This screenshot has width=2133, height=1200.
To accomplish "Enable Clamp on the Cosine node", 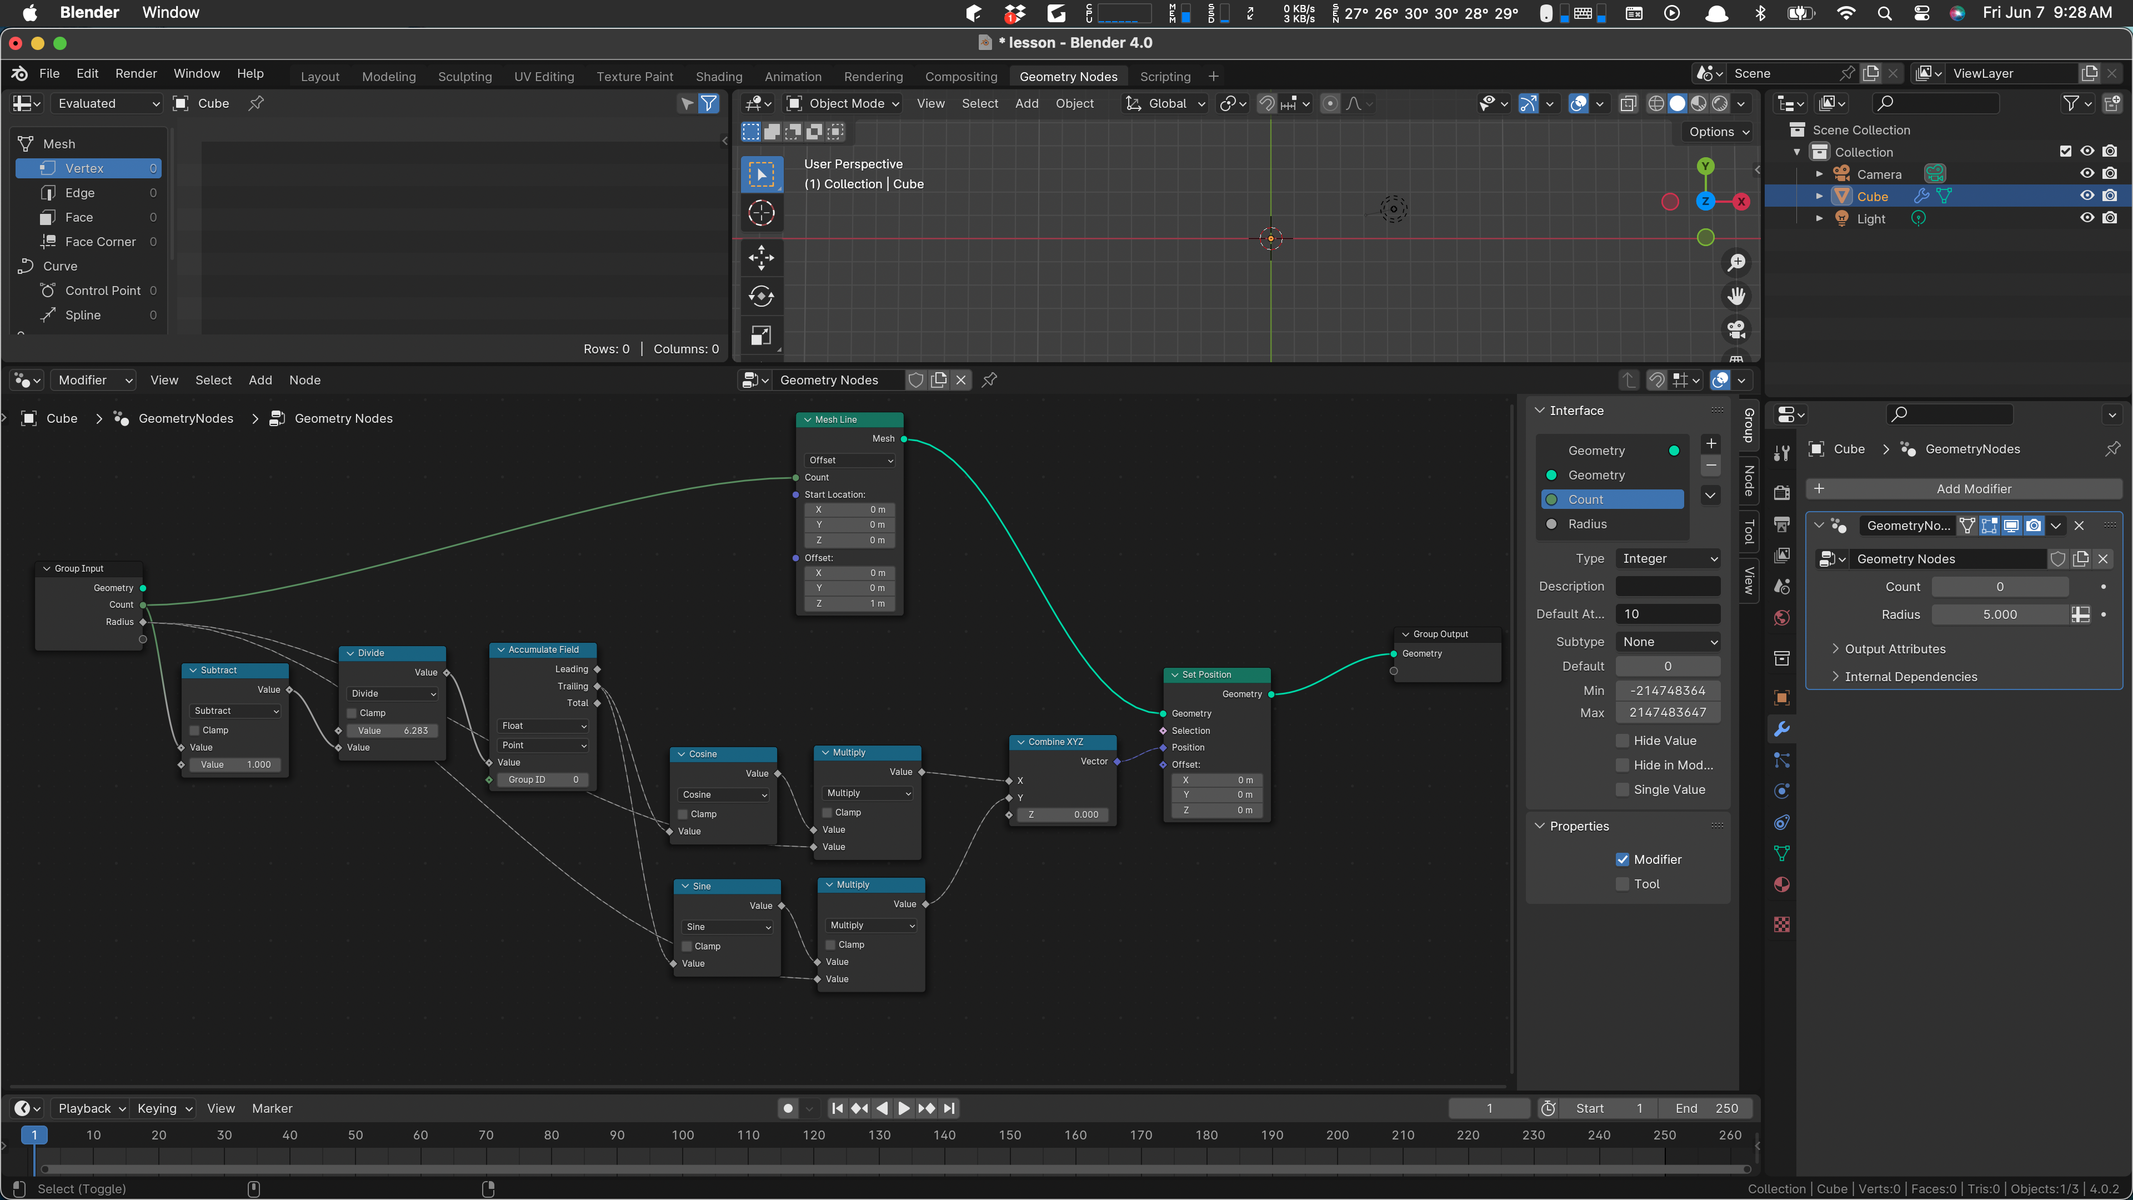I will pyautogui.click(x=683, y=814).
